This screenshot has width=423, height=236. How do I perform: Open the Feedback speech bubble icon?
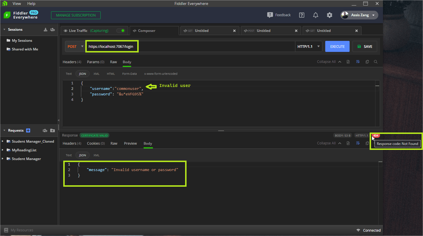[x=270, y=15]
